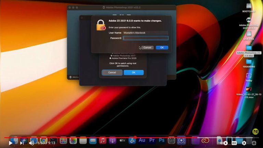Play the paused video
The width and height of the screenshot is (263, 148).
(x=11, y=143)
